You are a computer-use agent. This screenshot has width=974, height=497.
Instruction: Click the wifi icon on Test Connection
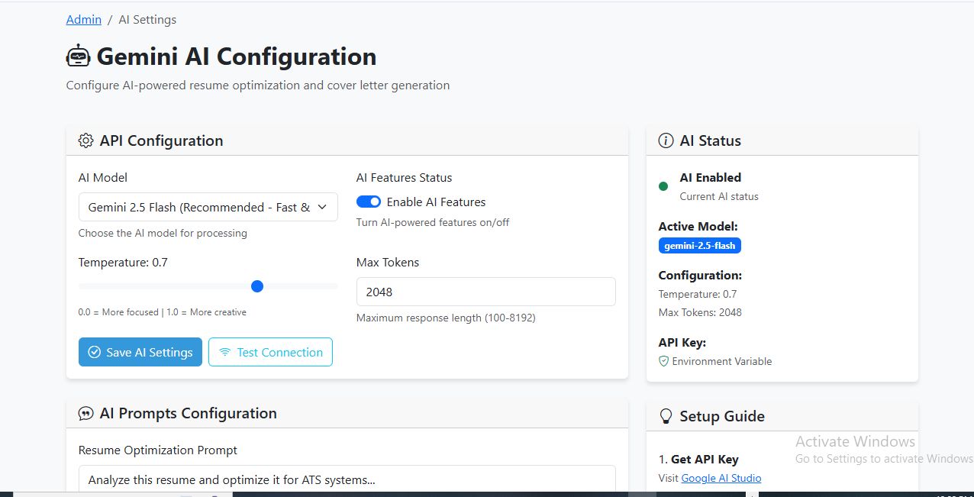tap(224, 353)
